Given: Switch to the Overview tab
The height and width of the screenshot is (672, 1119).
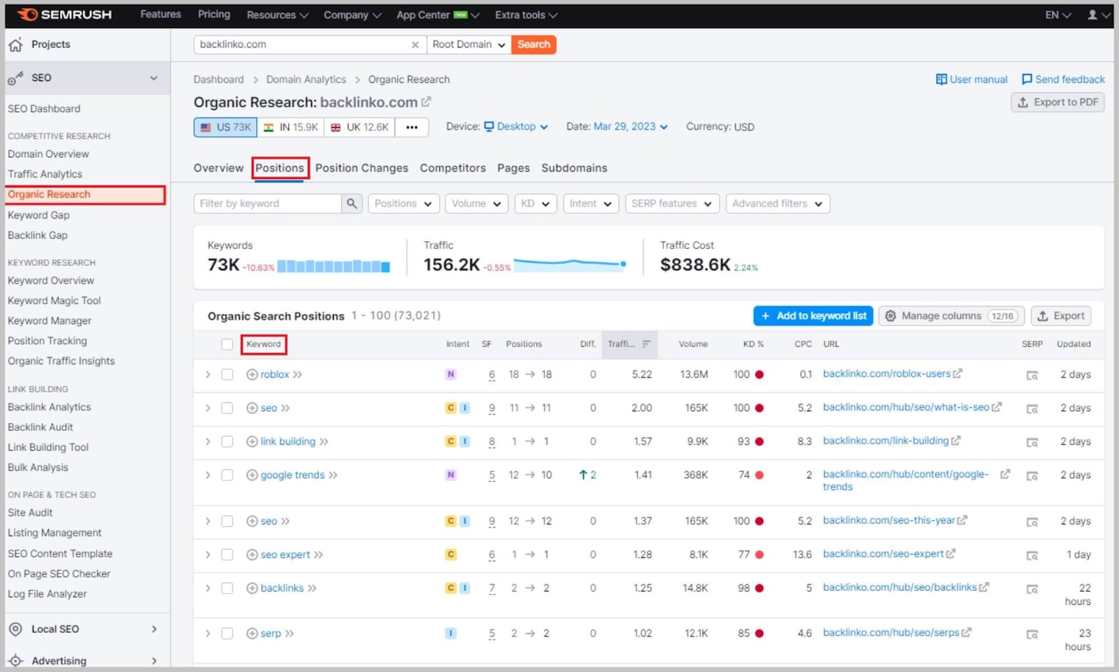Looking at the screenshot, I should tap(218, 169).
